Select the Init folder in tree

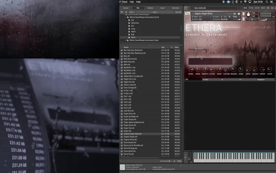[x=133, y=26]
